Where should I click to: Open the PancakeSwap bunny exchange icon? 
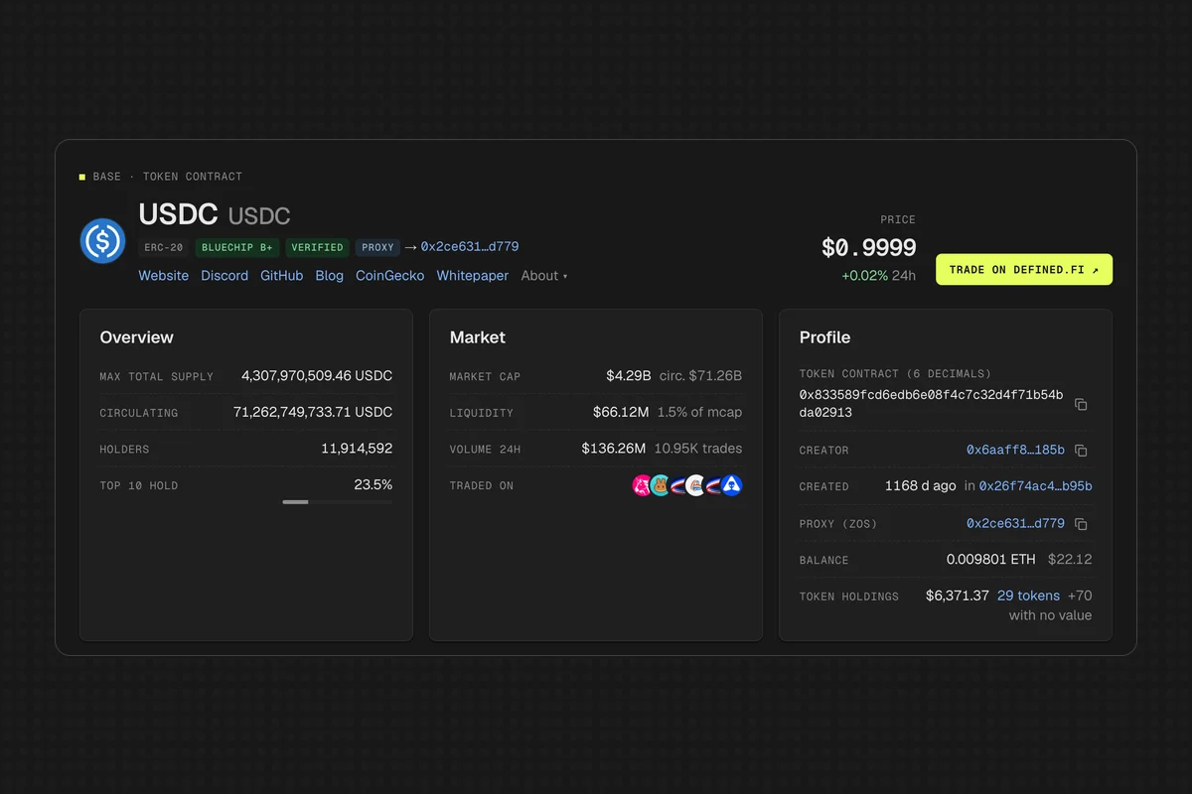pos(659,485)
